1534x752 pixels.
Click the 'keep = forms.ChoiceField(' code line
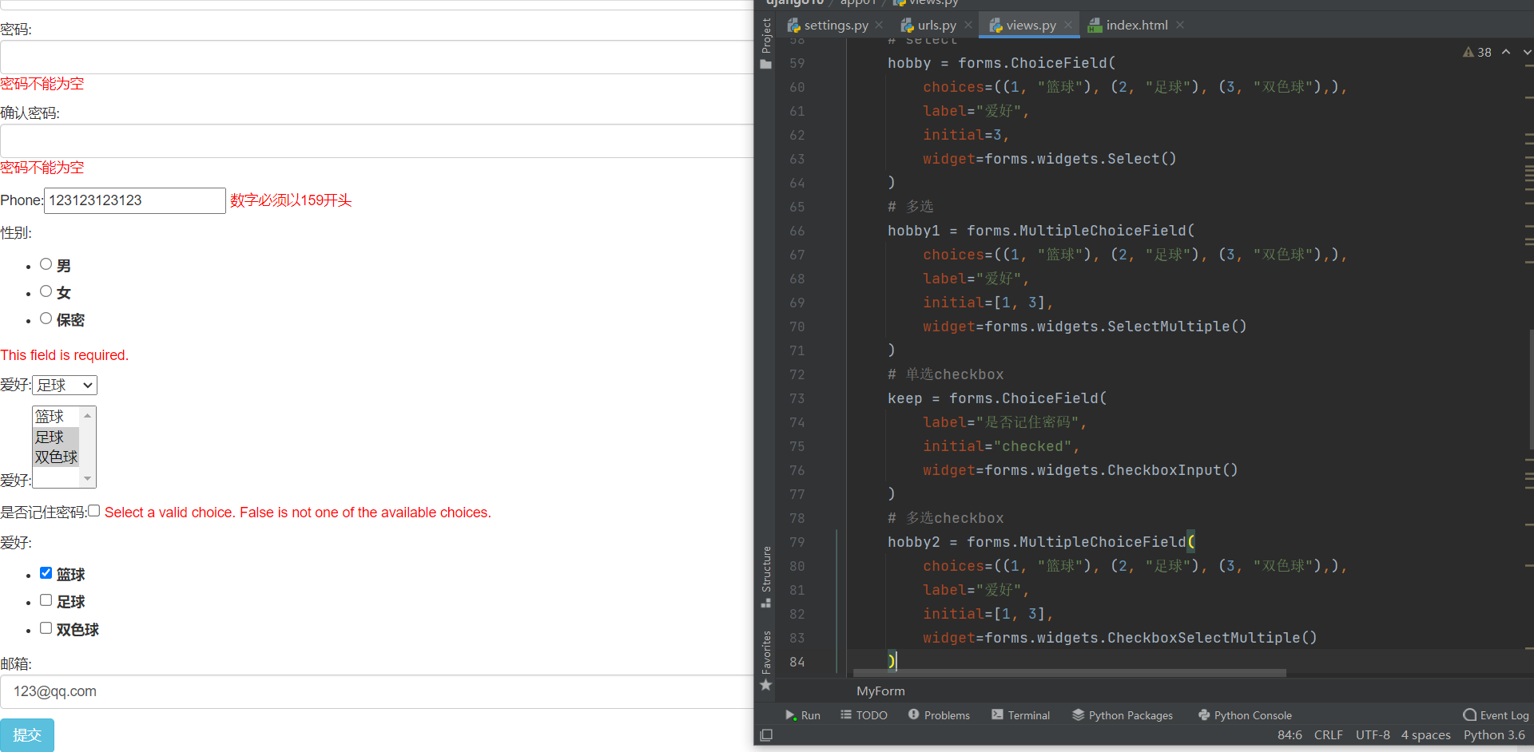click(x=997, y=398)
